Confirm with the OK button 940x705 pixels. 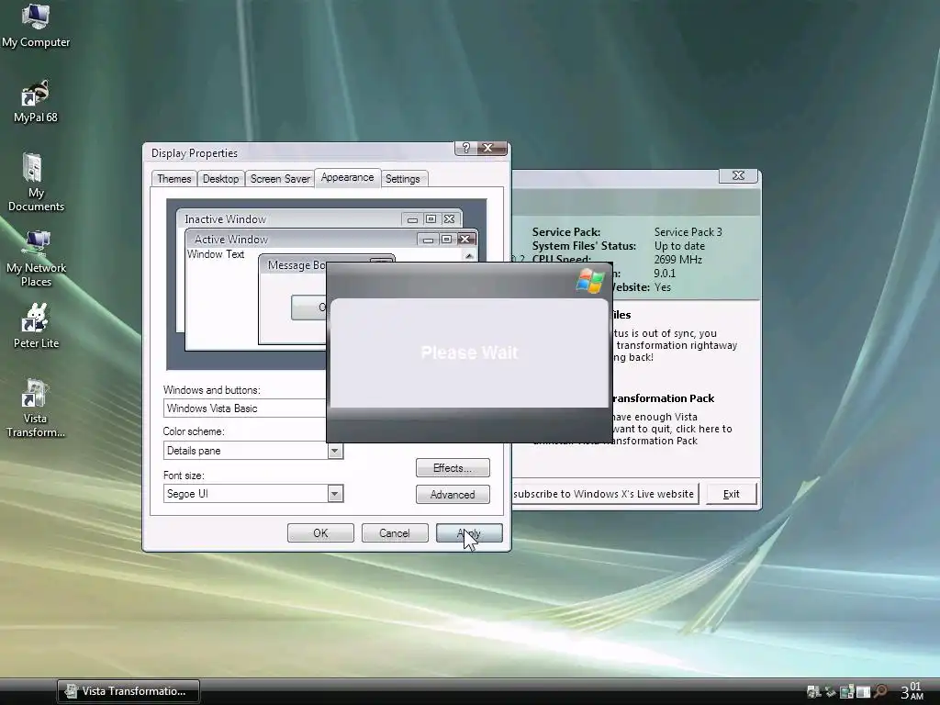(x=320, y=533)
